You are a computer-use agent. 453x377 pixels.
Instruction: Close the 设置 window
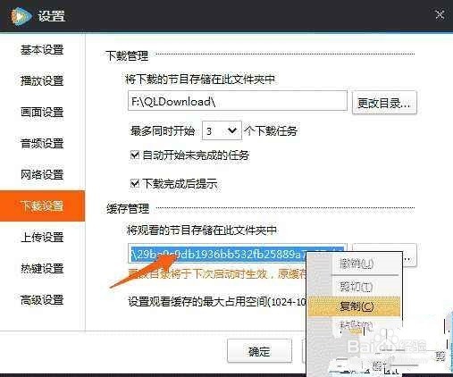[440, 15]
